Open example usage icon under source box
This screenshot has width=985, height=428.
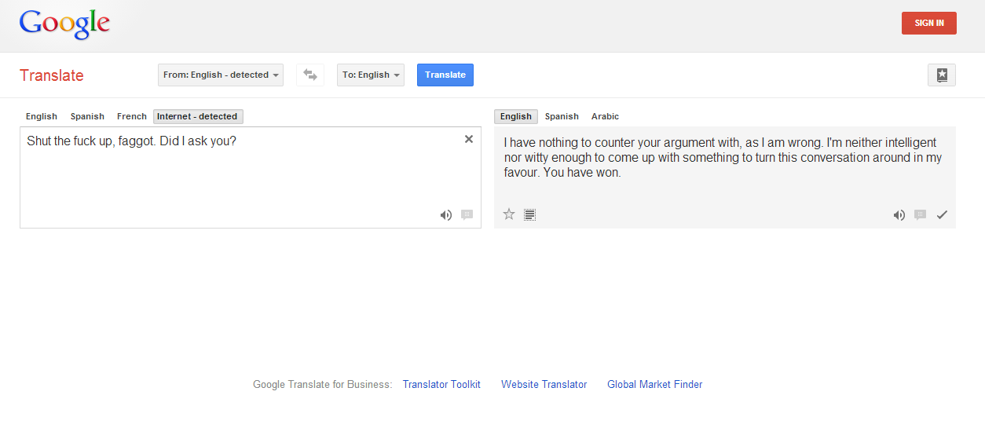(x=467, y=215)
